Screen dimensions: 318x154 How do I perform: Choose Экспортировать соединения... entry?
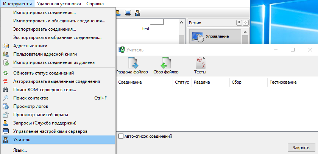coord(58,29)
